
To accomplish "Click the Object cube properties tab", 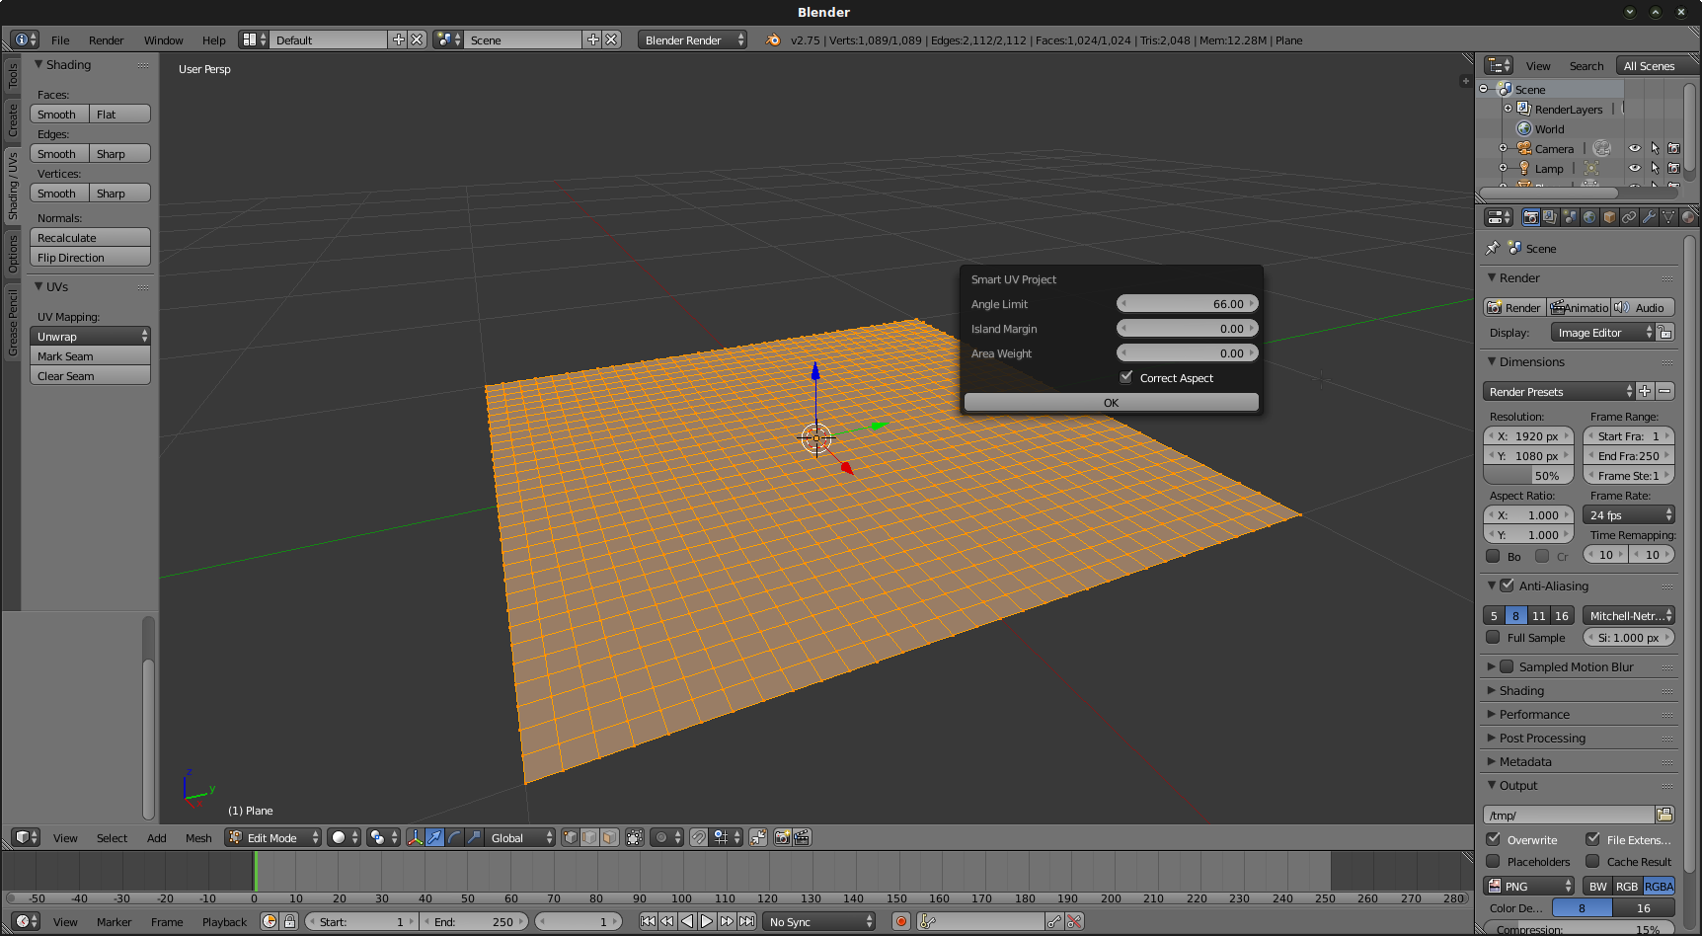I will pyautogui.click(x=1609, y=217).
